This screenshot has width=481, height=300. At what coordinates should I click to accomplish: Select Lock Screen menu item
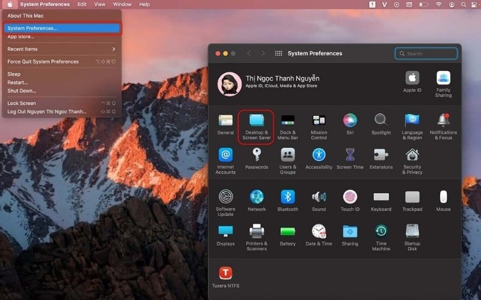click(x=61, y=103)
